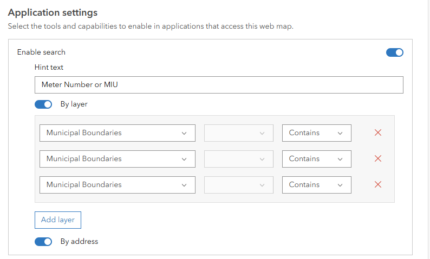Remove the first Municipal Boundaries search layer
Image resolution: width=430 pixels, height=259 pixels.
point(378,133)
